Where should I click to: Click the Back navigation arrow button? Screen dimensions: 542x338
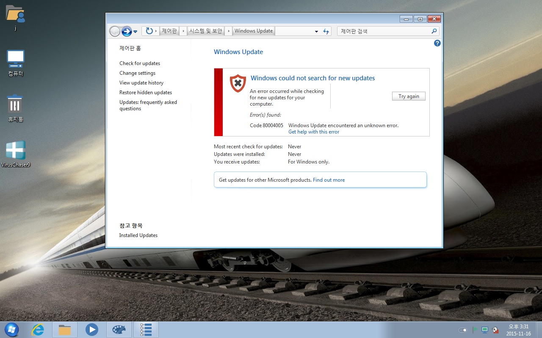[x=115, y=31]
